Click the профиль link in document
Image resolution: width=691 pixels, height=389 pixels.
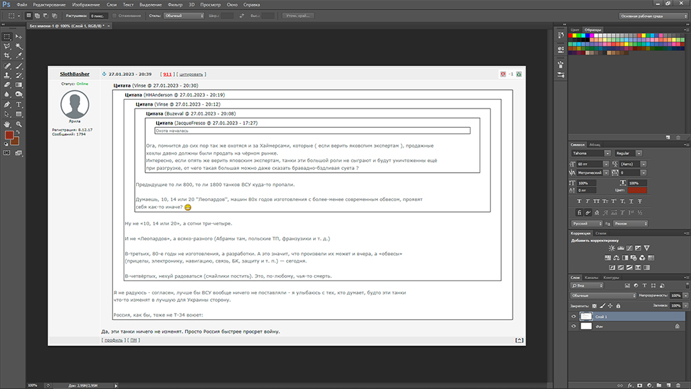(113, 340)
